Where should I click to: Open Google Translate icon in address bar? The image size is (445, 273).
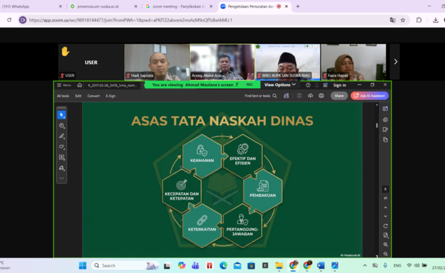392,20
